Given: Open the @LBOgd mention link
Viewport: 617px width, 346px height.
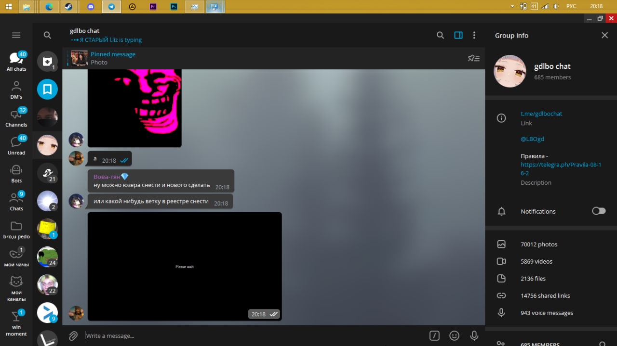Looking at the screenshot, I should [532, 139].
